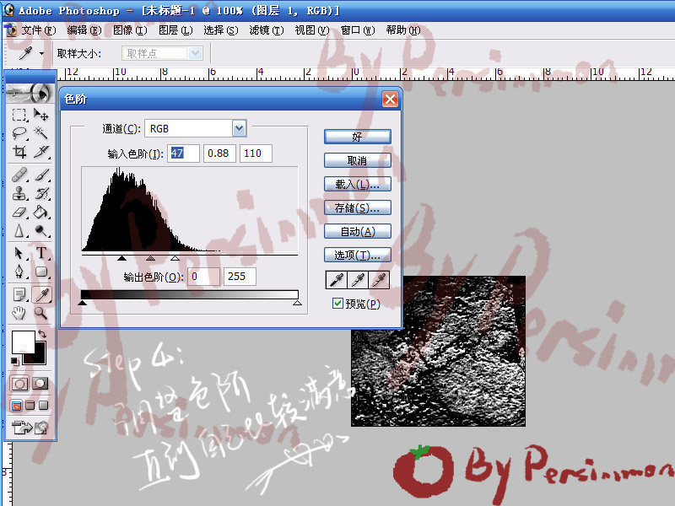Screen dimensions: 675x506
Task: Select the Hand tool
Action: click(19, 313)
